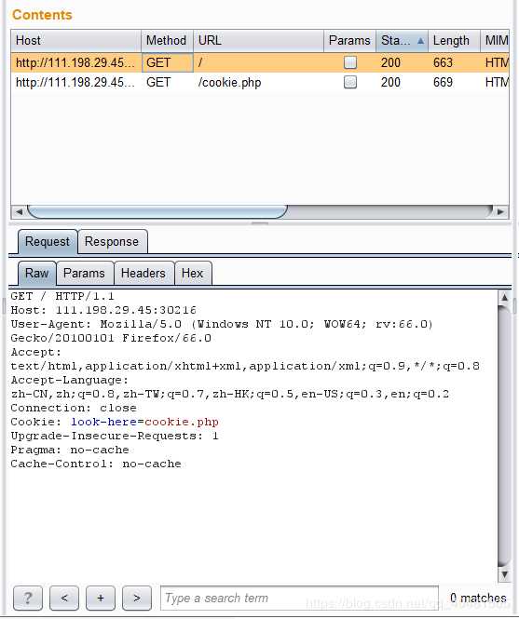Click the 'Accept-Language:' header line
519x619 pixels.
coord(70,380)
